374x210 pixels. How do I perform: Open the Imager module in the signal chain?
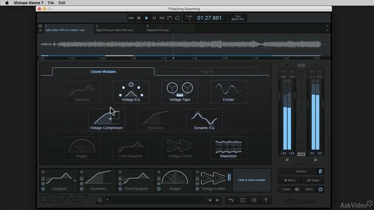pos(175,180)
